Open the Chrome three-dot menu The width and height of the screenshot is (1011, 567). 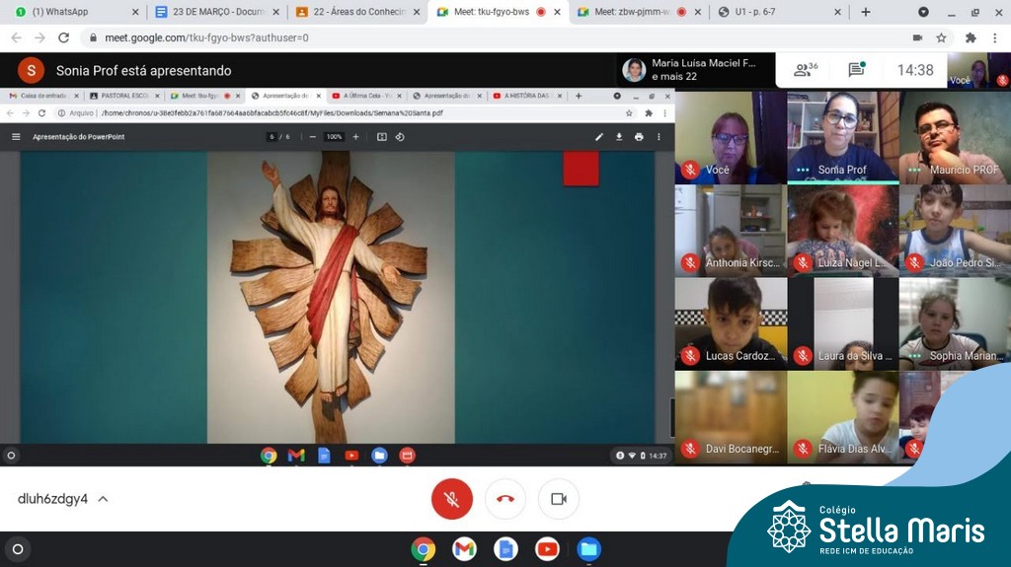pyautogui.click(x=995, y=37)
